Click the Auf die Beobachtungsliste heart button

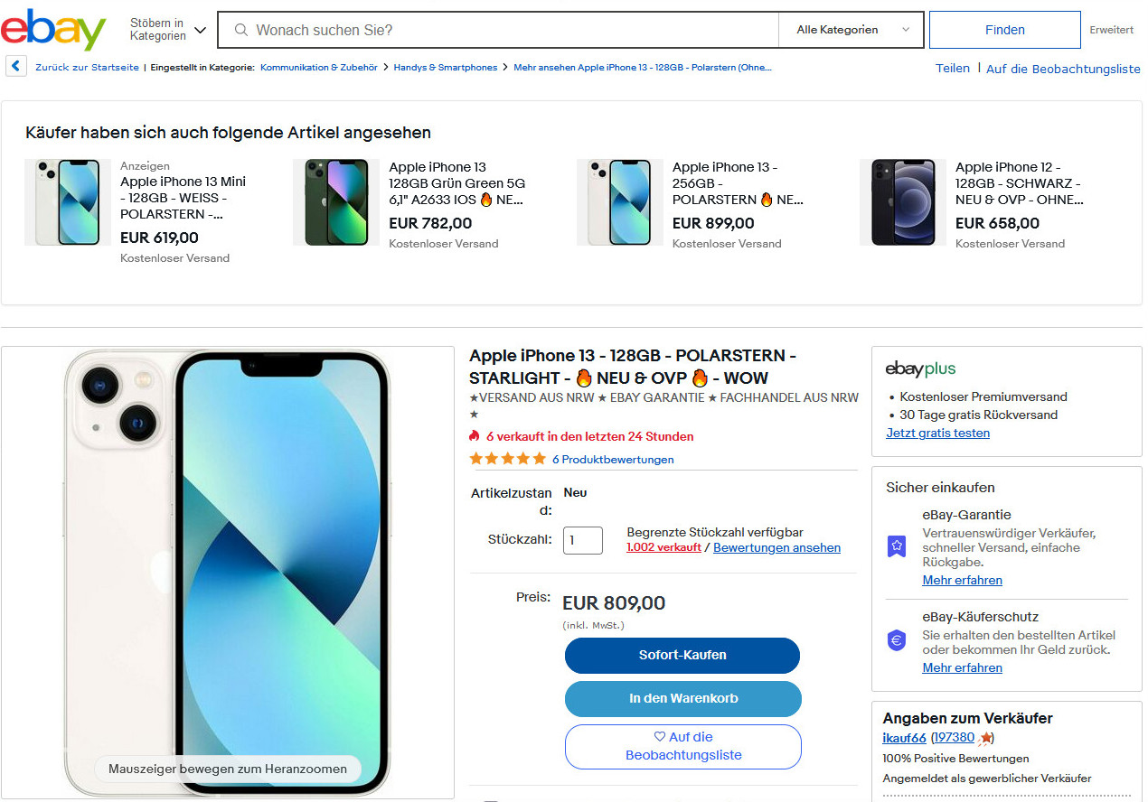683,746
